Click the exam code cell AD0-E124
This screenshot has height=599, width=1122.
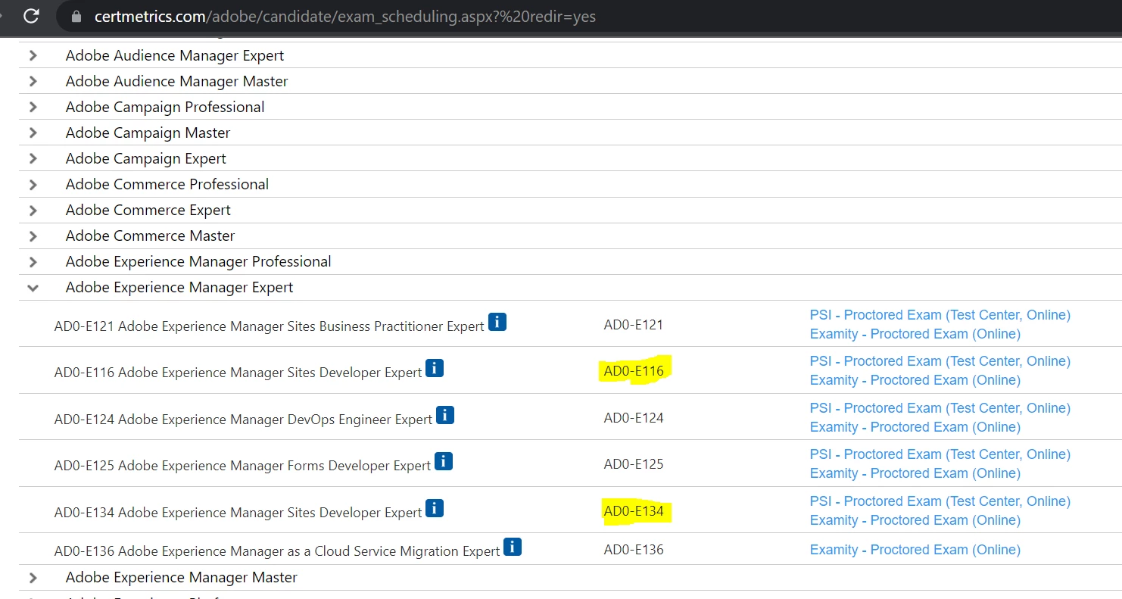point(634,418)
